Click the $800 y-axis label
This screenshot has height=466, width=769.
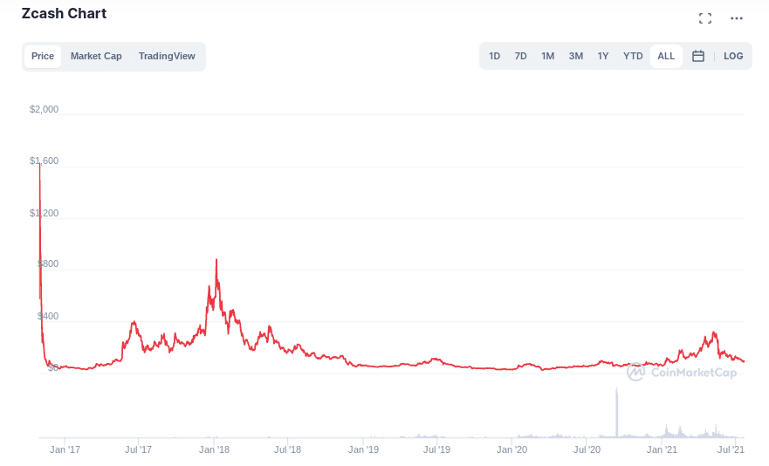[48, 264]
